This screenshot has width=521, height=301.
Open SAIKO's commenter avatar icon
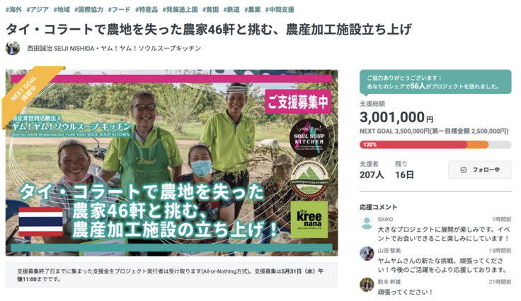click(367, 223)
